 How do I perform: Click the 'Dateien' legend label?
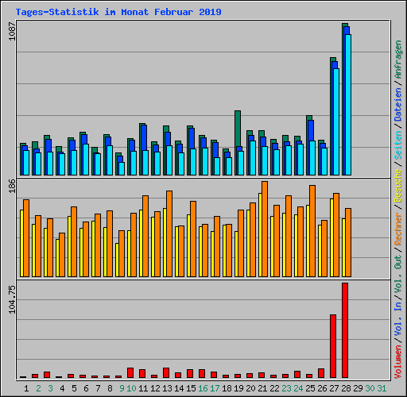click(398, 104)
